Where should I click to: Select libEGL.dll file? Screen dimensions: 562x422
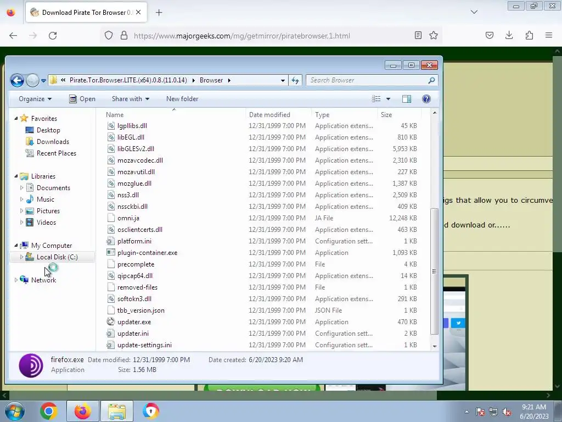131,137
